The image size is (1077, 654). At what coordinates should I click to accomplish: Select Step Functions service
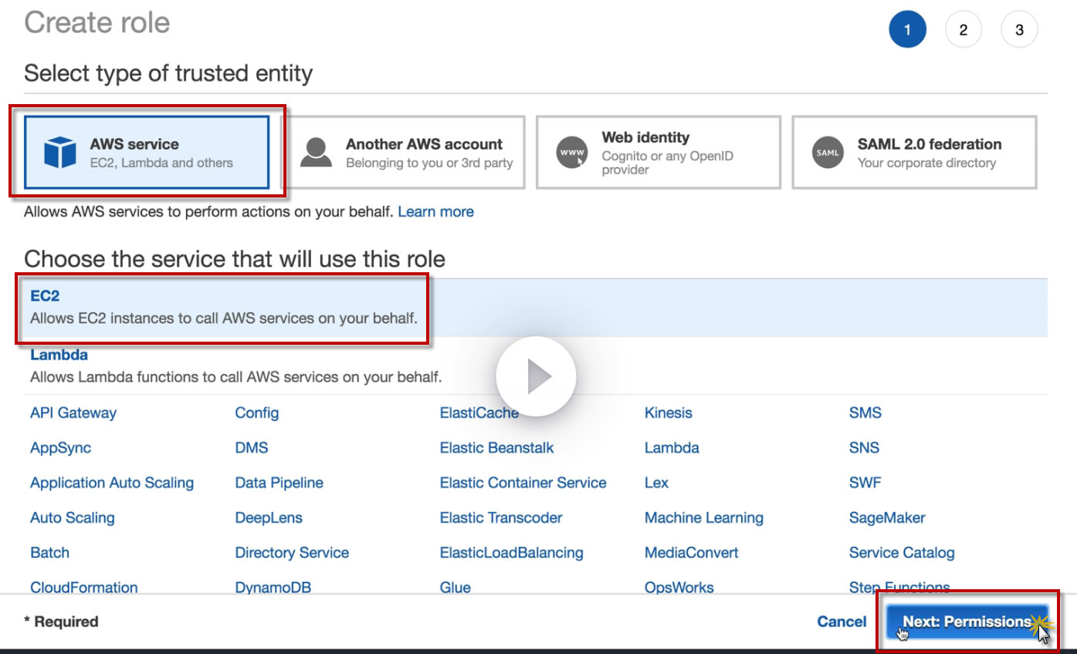click(899, 588)
